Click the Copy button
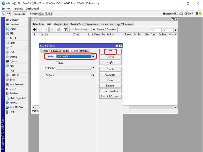The image size is (203, 152). [x=110, y=80]
